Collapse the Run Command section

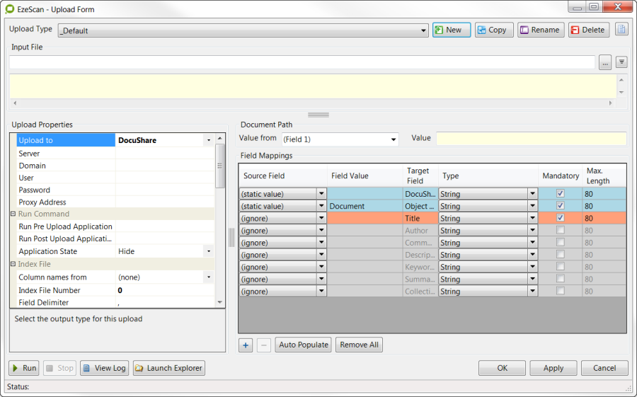pyautogui.click(x=13, y=214)
